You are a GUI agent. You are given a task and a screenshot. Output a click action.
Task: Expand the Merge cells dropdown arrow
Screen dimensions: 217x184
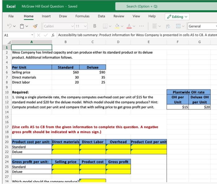[x=183, y=26]
